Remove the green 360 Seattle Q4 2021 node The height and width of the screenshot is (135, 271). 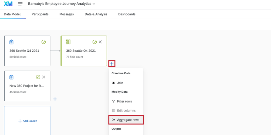pyautogui.click(x=100, y=42)
